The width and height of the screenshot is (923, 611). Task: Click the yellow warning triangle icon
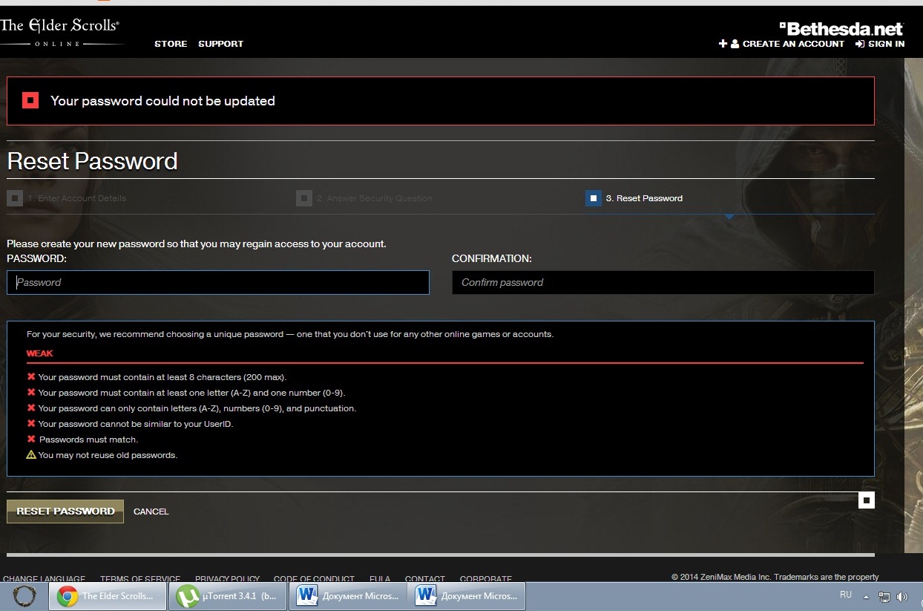[31, 454]
